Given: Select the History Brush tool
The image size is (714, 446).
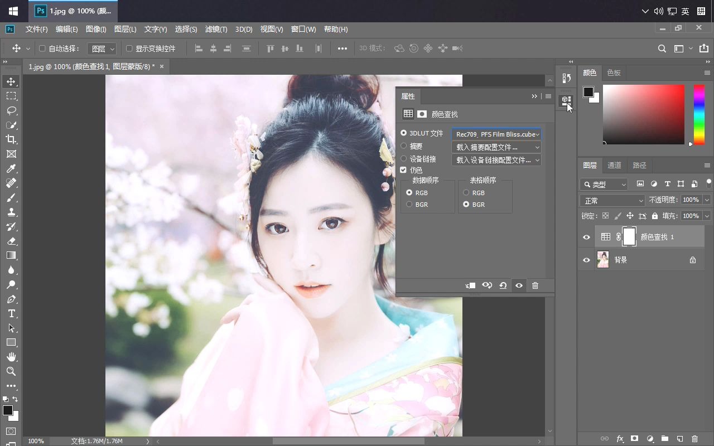Looking at the screenshot, I should (x=11, y=226).
